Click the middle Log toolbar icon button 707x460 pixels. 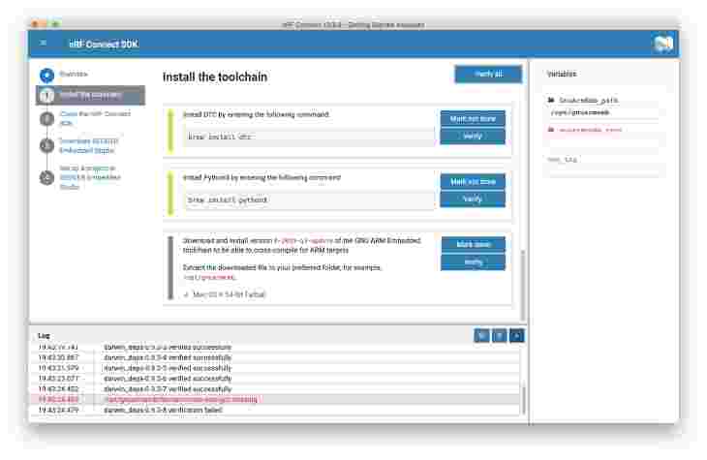pos(499,335)
